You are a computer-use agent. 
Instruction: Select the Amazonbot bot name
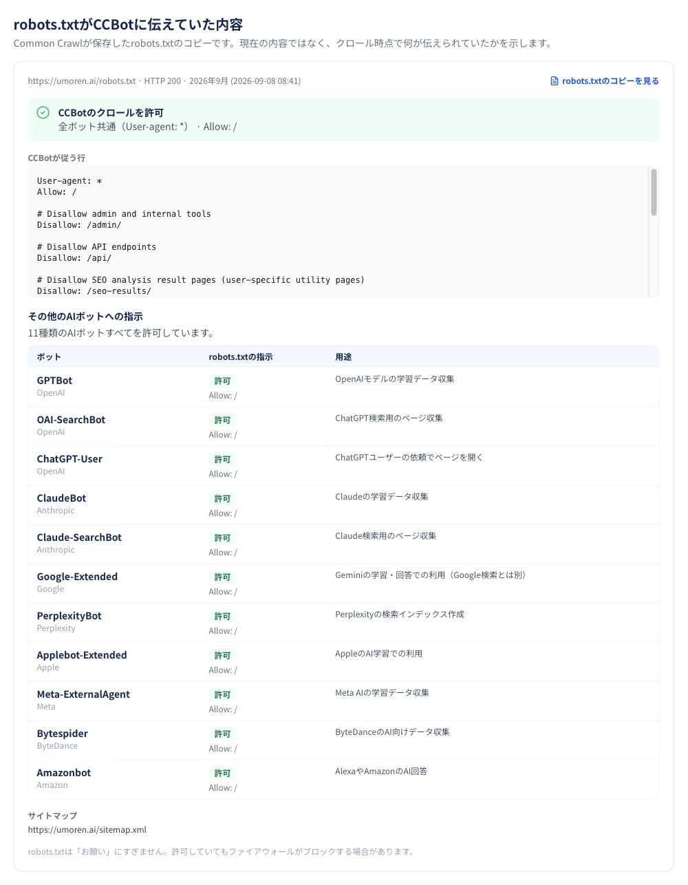(x=64, y=773)
